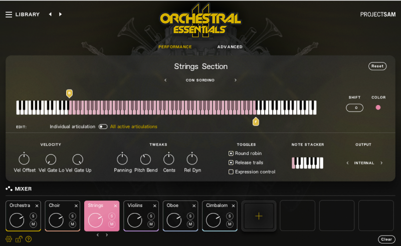Click the Mixer dots icon
401x246 pixels.
pos(9,189)
